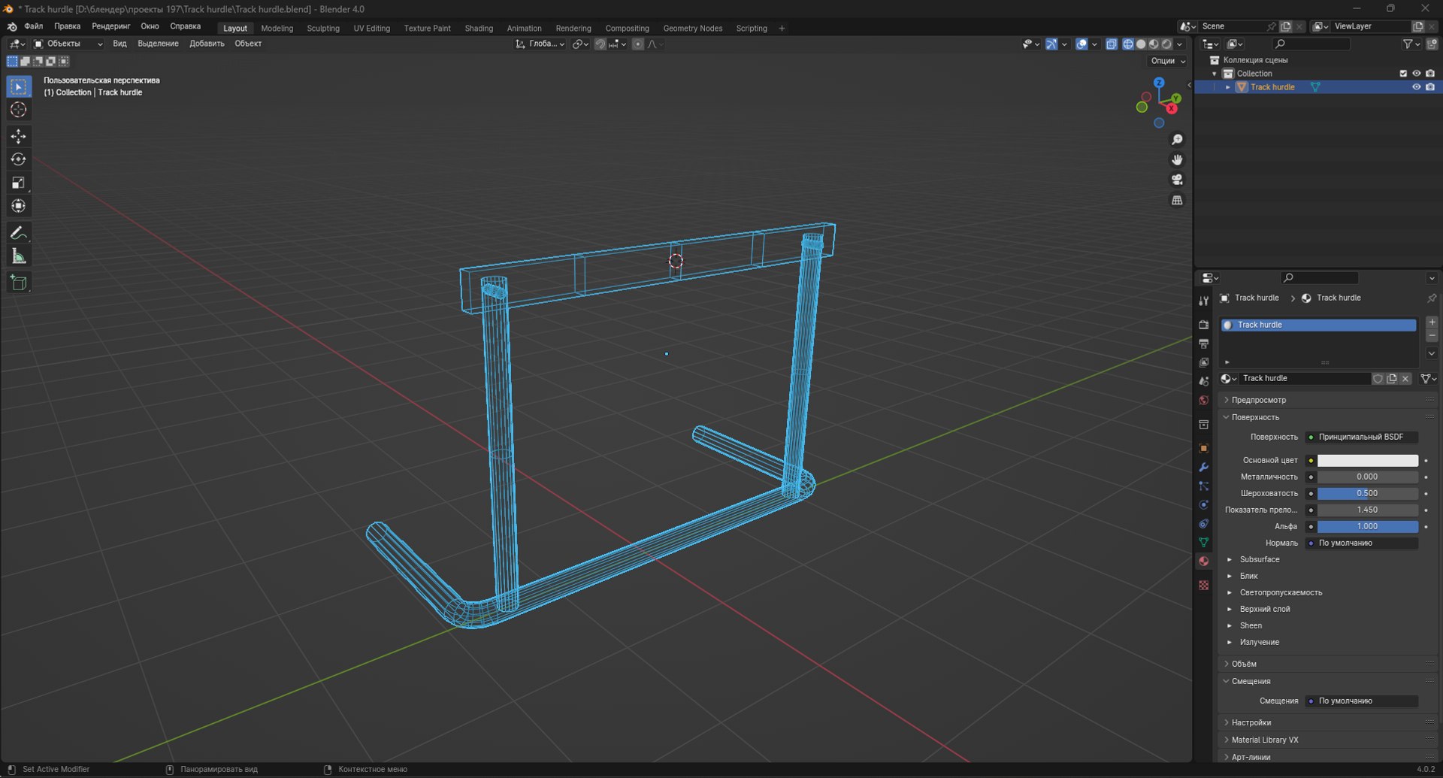Image resolution: width=1443 pixels, height=778 pixels.
Task: Toggle camera view icon in viewport
Action: [x=1177, y=180]
